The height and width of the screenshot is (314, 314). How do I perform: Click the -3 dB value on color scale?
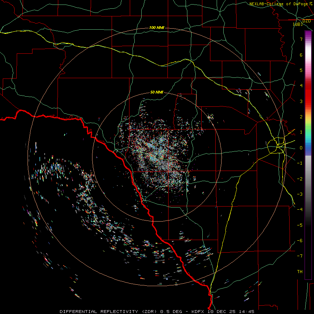[300, 194]
